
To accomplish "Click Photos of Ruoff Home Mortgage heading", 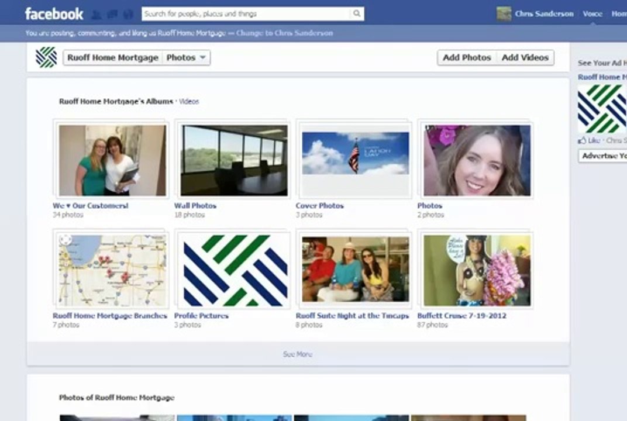I will point(117,398).
